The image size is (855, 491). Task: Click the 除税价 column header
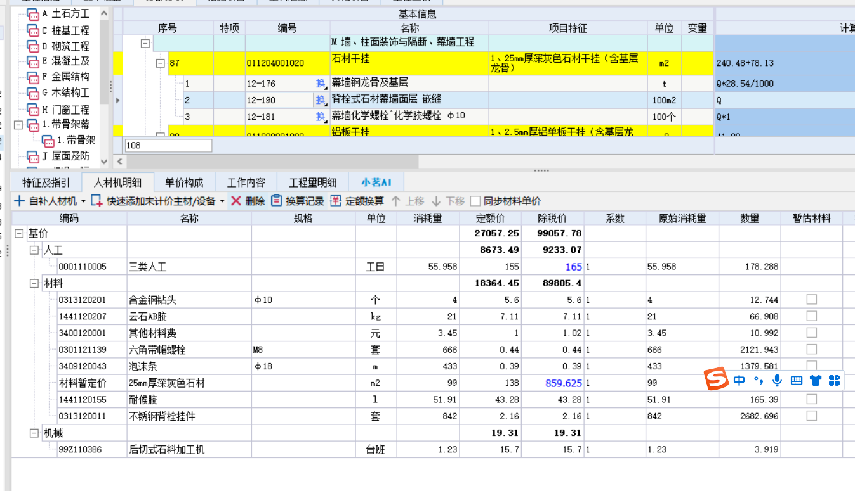[x=552, y=218]
